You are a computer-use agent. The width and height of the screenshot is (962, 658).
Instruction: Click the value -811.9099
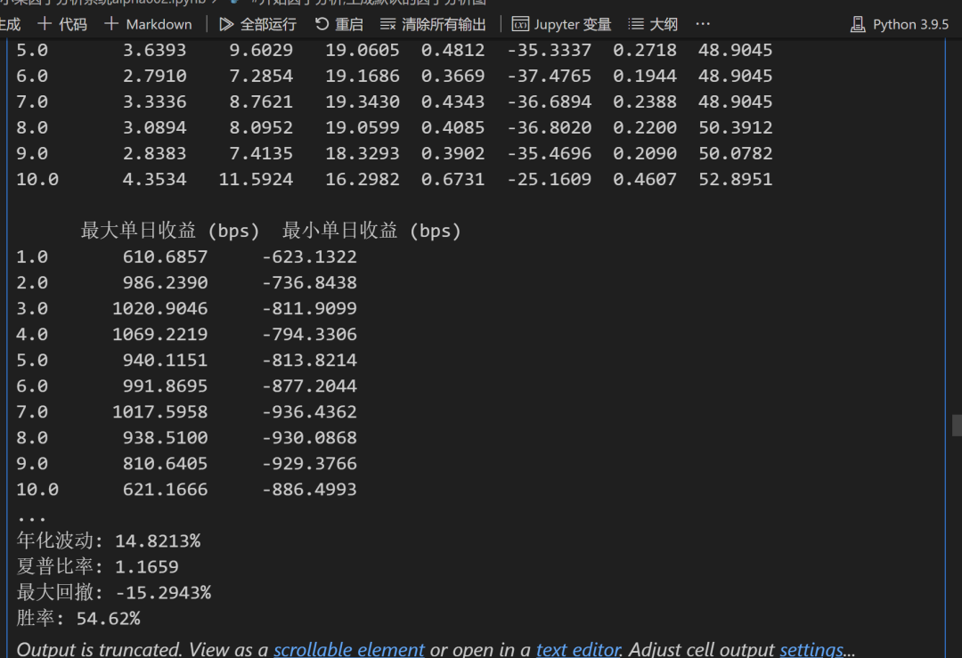[x=309, y=308]
